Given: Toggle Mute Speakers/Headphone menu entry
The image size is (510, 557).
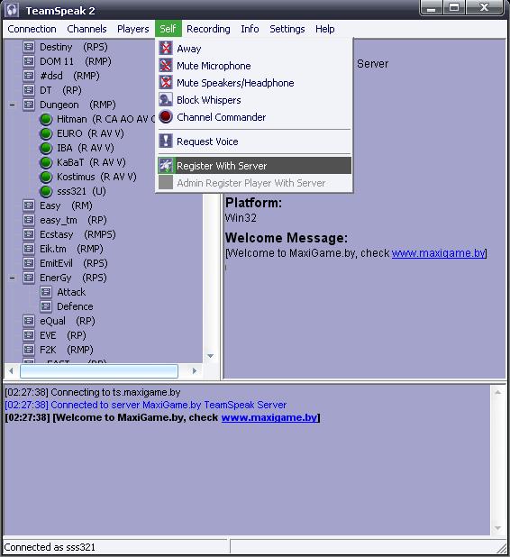Looking at the screenshot, I should [x=254, y=83].
